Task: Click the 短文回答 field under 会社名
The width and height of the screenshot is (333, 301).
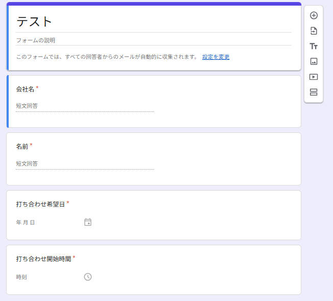Action: click(85, 106)
